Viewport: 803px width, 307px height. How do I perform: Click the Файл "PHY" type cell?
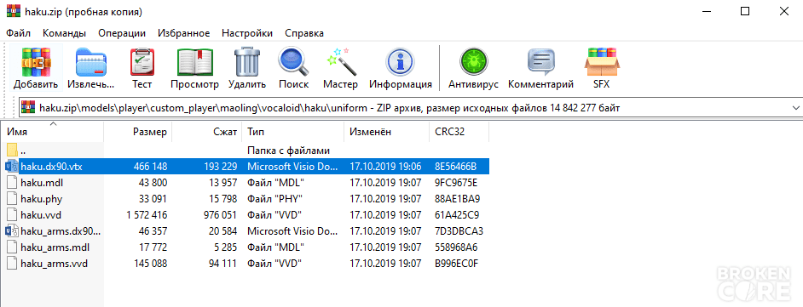coord(275,199)
